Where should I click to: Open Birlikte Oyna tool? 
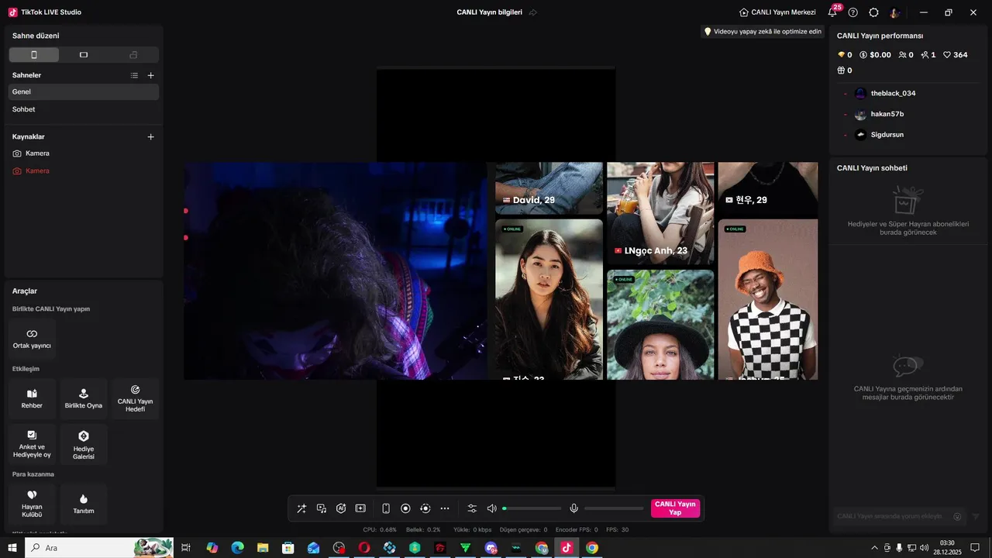pyautogui.click(x=84, y=398)
